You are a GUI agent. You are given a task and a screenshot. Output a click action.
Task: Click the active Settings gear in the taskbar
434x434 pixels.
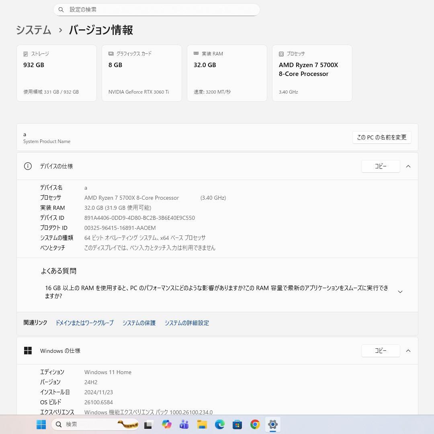click(x=273, y=424)
